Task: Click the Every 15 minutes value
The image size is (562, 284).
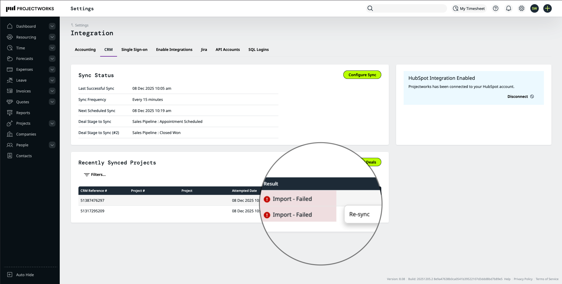Action: tap(148, 100)
